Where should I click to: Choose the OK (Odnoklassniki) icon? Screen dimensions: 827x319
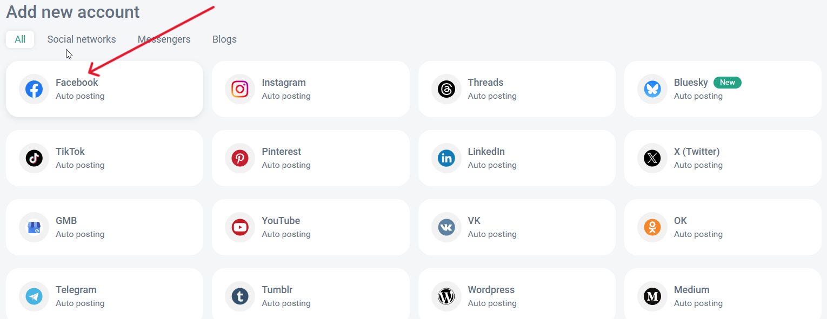point(652,227)
